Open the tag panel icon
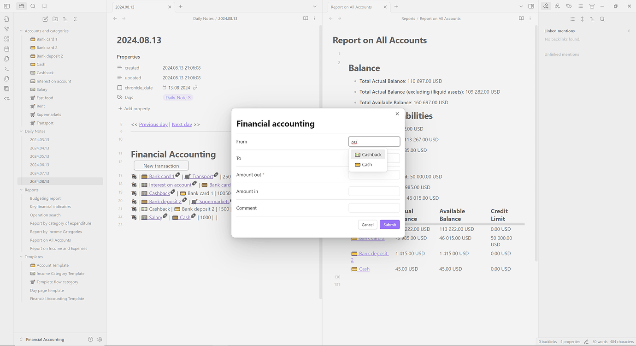The height and width of the screenshot is (346, 636). [570, 6]
